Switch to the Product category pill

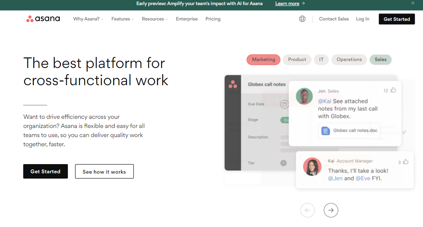pyautogui.click(x=297, y=60)
